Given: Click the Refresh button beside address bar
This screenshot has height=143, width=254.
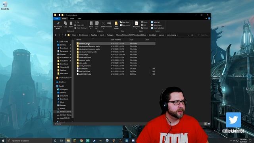Looking at the screenshot, I should (192, 35).
